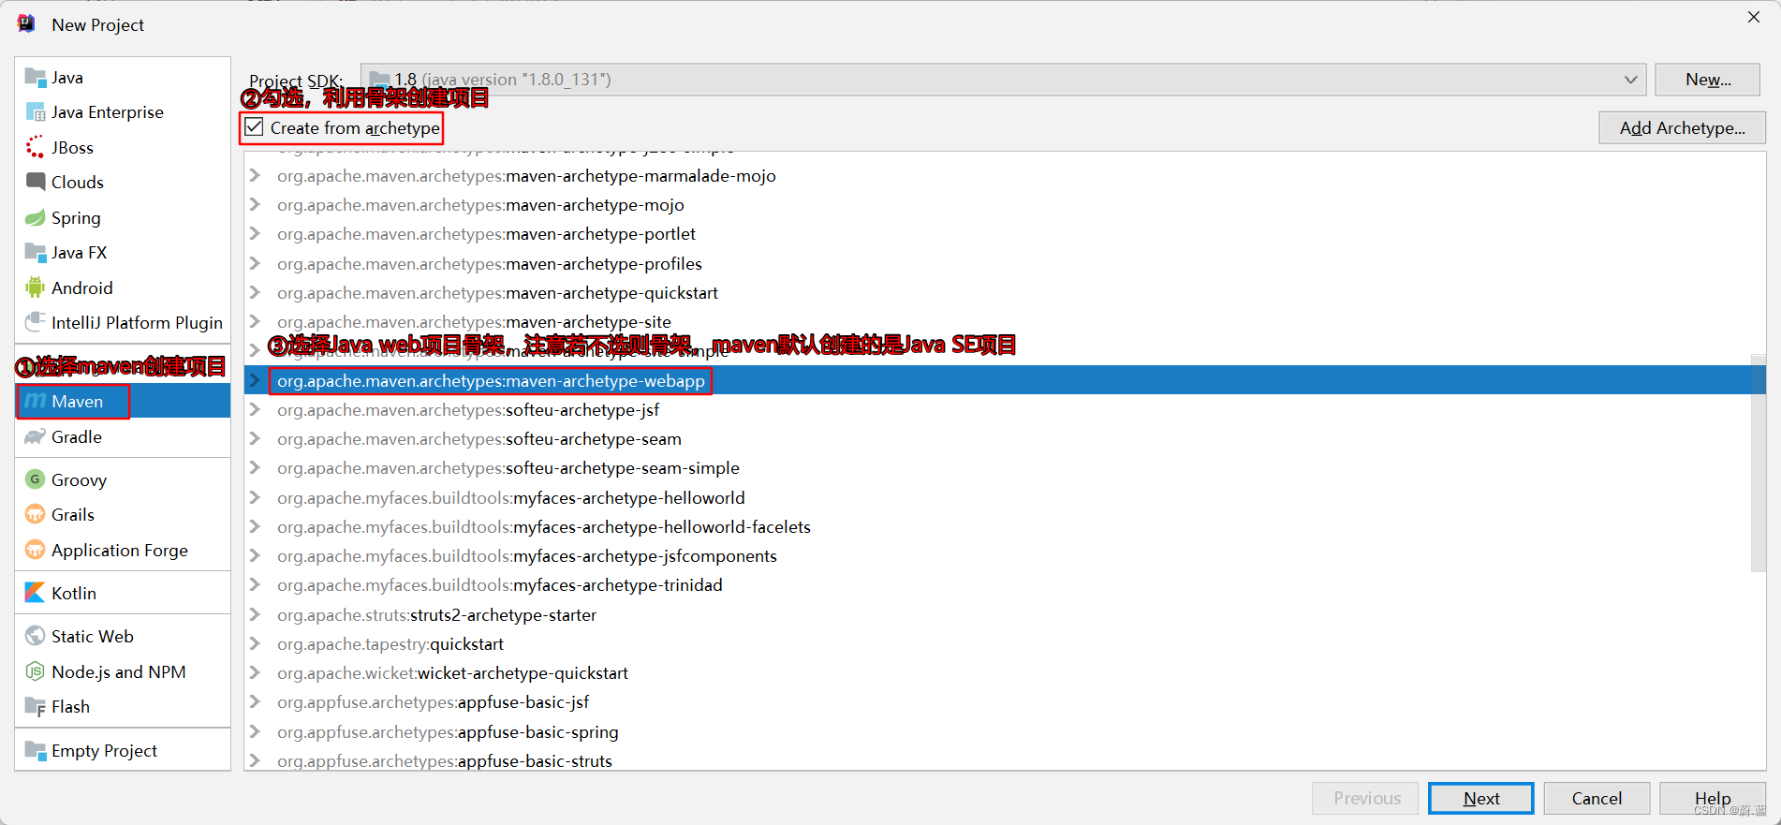Select Gradle project type

pos(123,436)
